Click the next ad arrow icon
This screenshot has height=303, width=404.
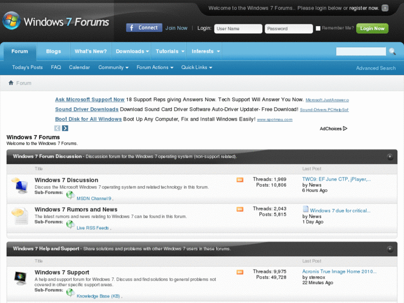coord(65,128)
